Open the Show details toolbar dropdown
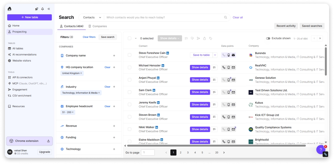 [170, 38]
